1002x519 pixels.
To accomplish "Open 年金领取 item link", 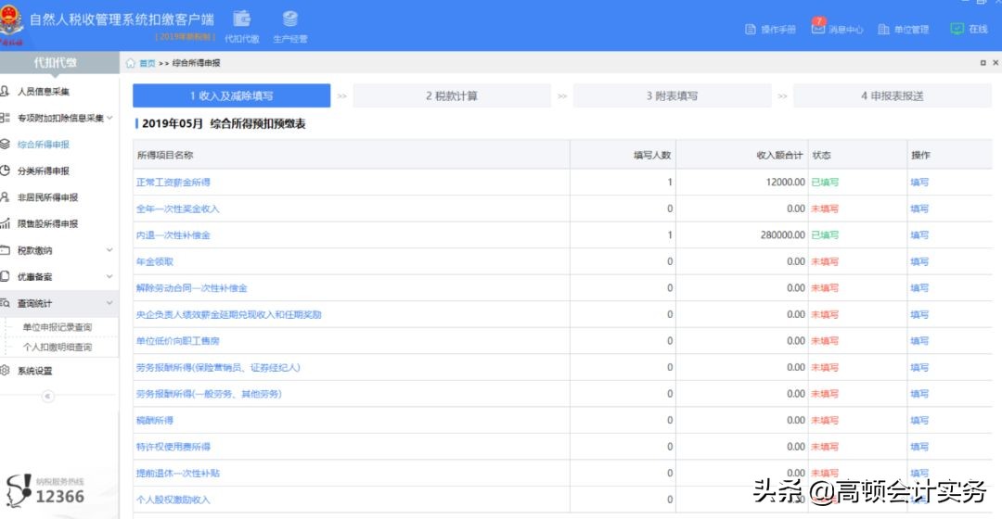I will click(155, 261).
